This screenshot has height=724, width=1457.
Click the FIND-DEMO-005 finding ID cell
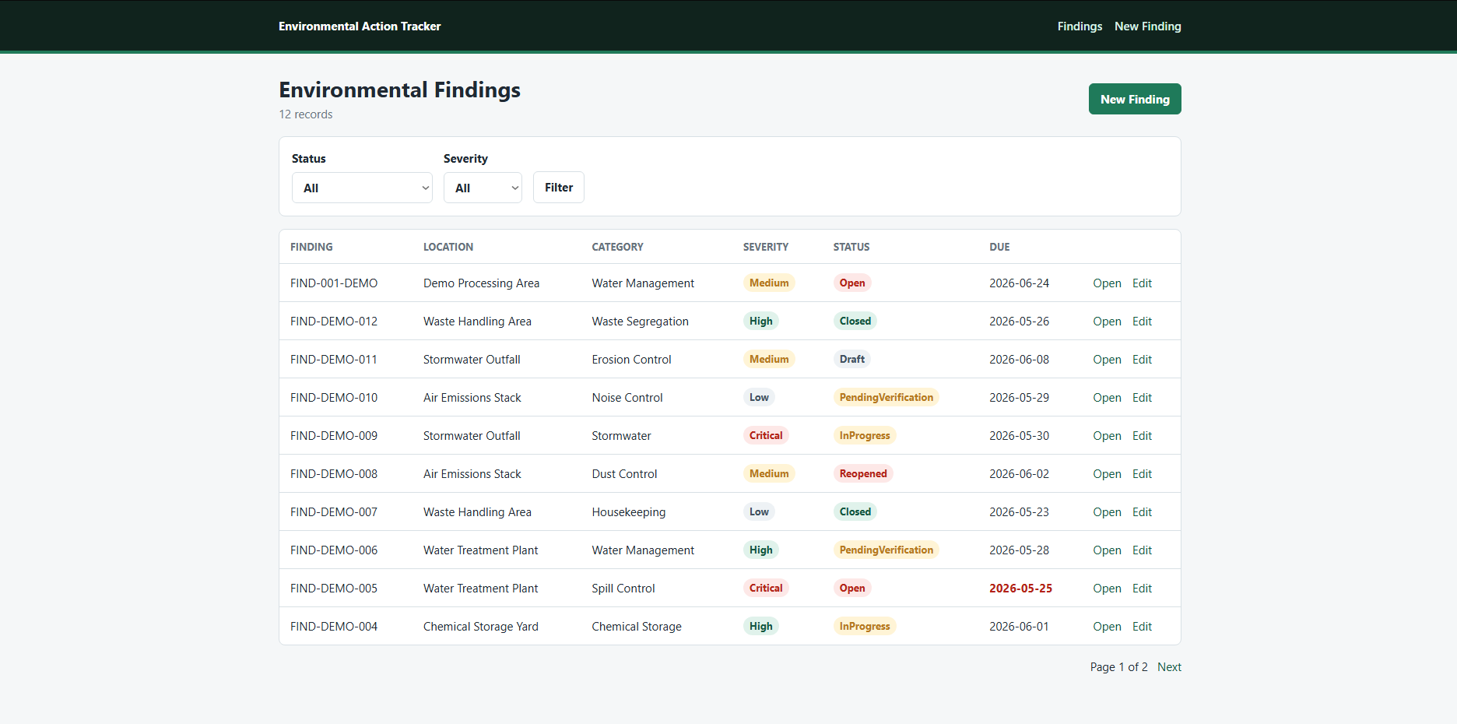tap(334, 589)
